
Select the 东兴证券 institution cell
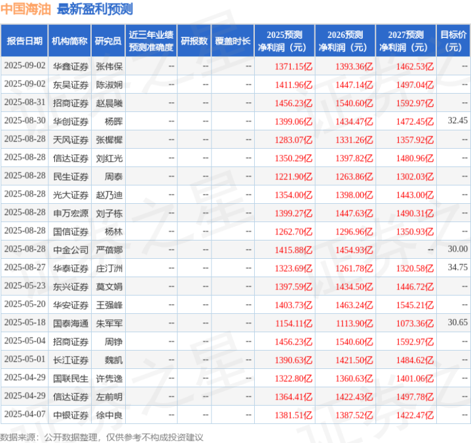(71, 287)
